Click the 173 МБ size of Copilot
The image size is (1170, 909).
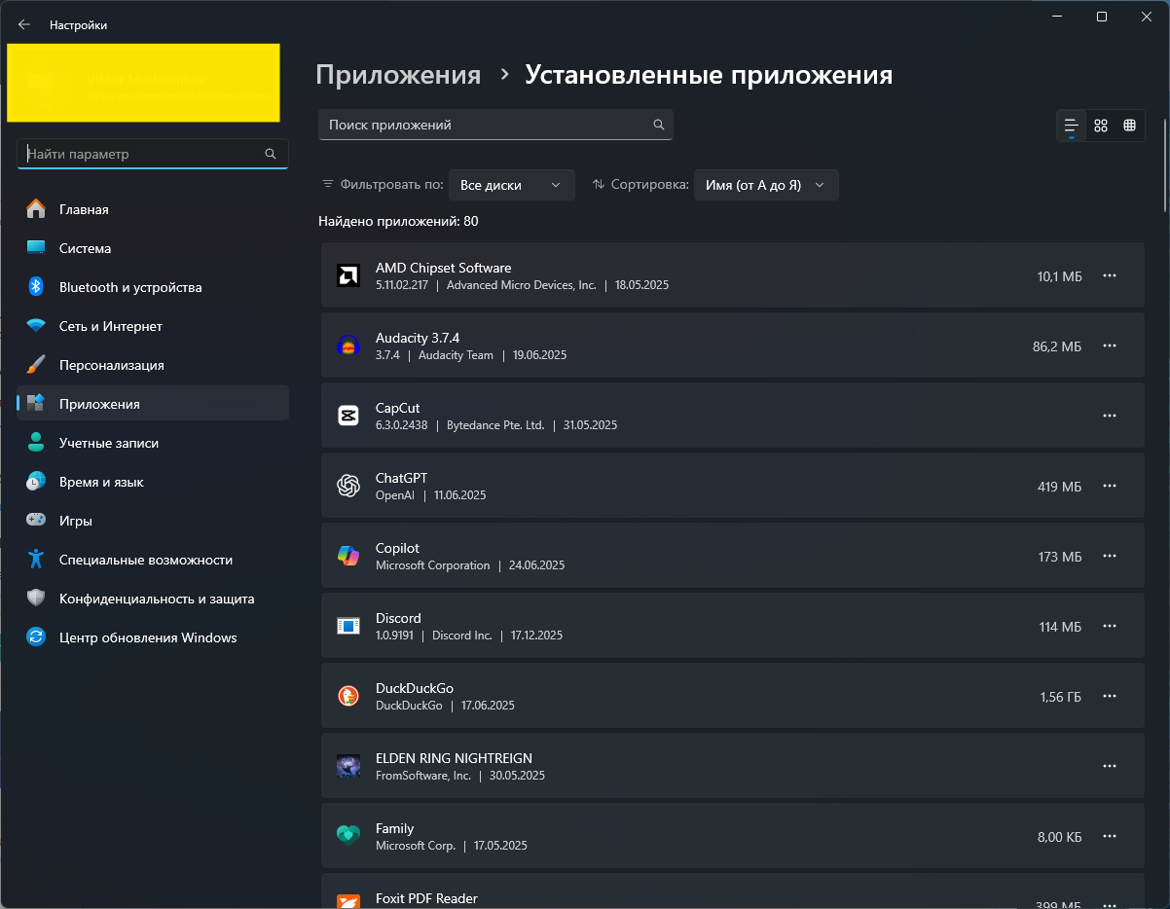coord(1060,557)
